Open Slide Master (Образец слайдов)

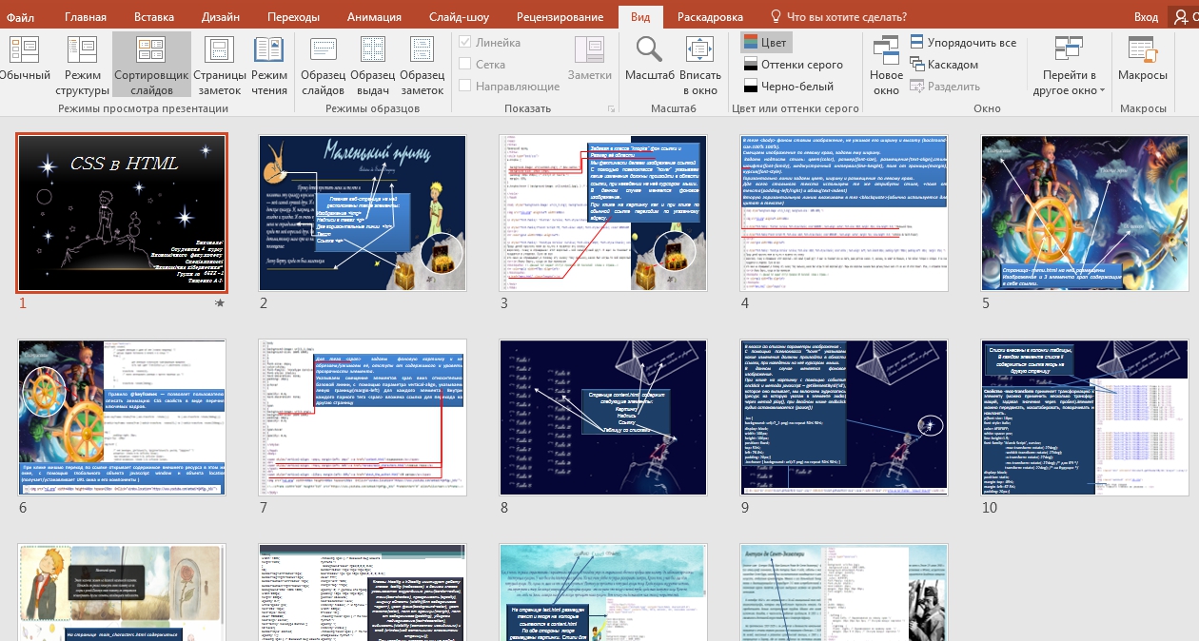tap(323, 65)
